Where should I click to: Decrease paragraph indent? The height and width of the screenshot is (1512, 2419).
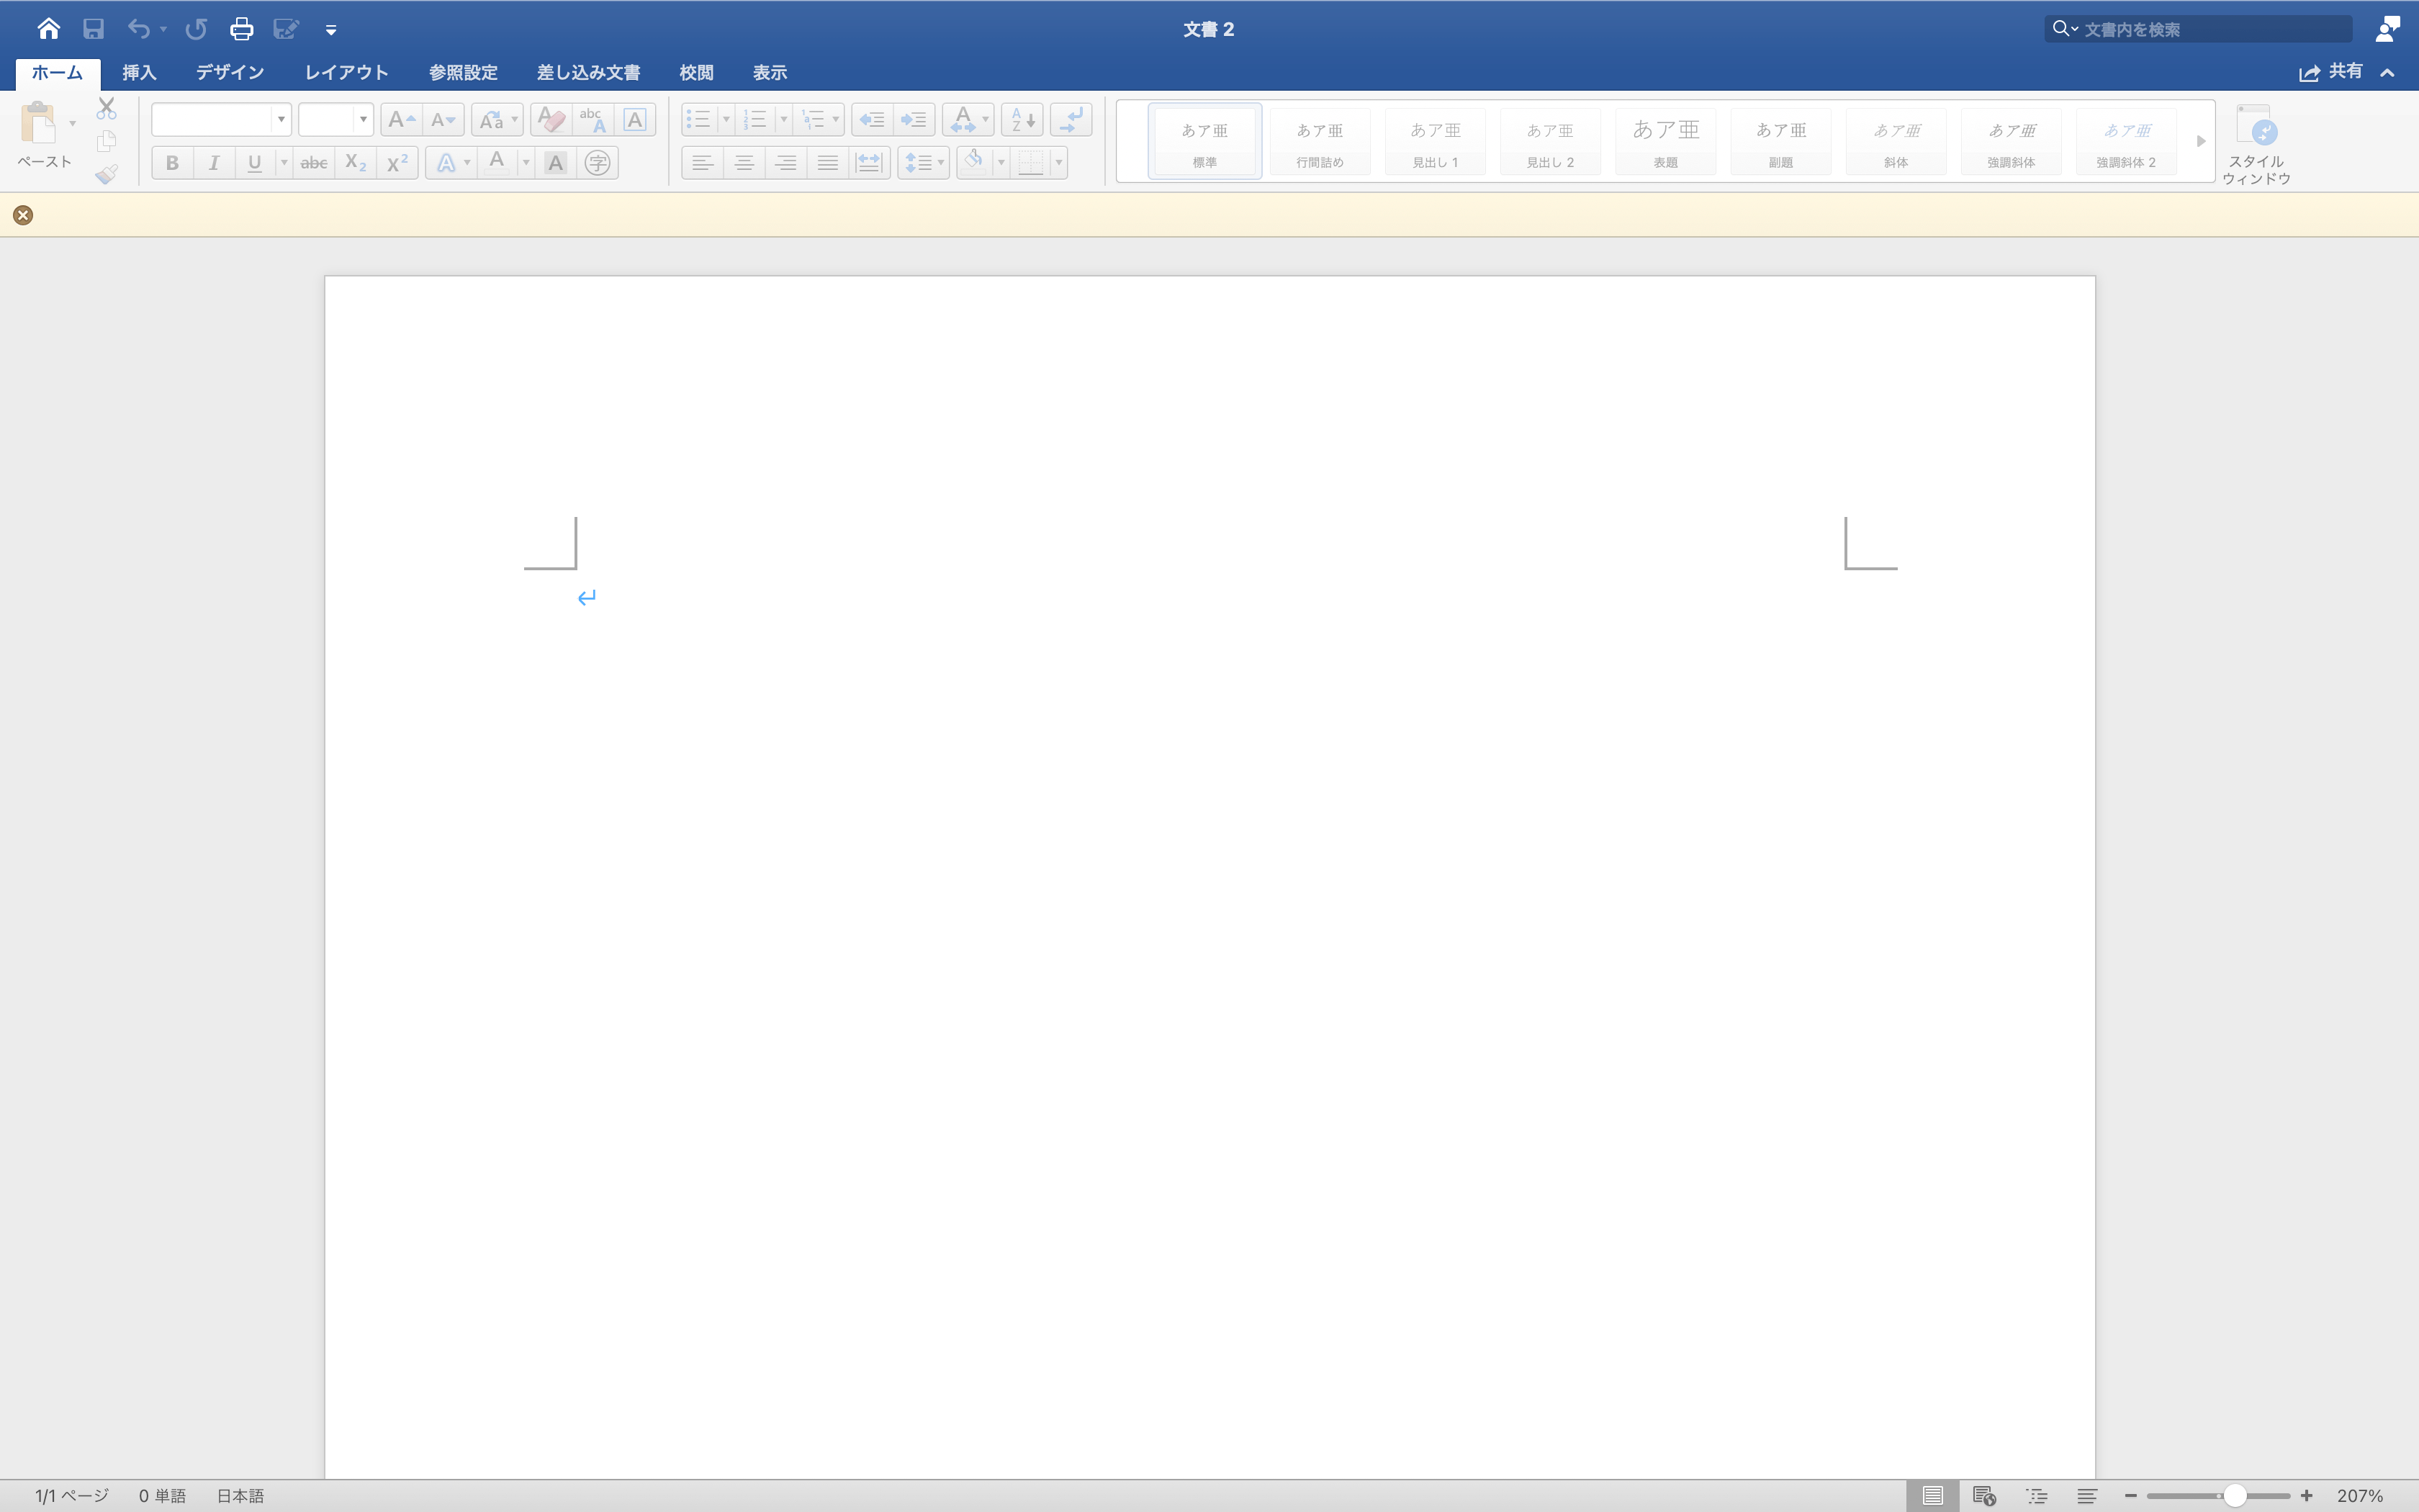click(872, 120)
